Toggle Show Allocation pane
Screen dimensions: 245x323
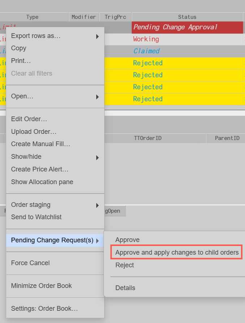(x=42, y=182)
